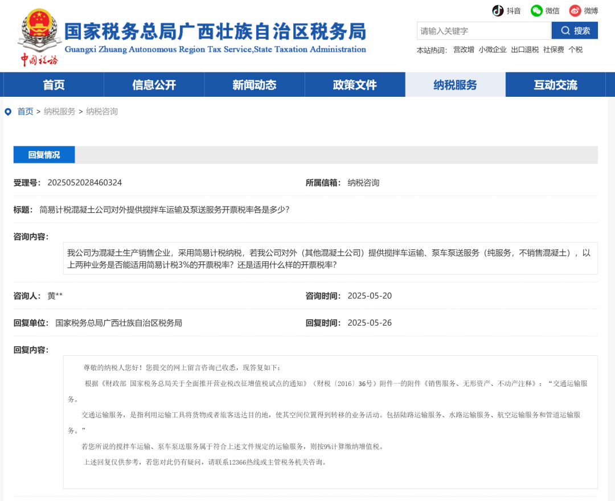This screenshot has height=501, width=615.
Task: Open hot word 社保费
Action: click(x=553, y=50)
